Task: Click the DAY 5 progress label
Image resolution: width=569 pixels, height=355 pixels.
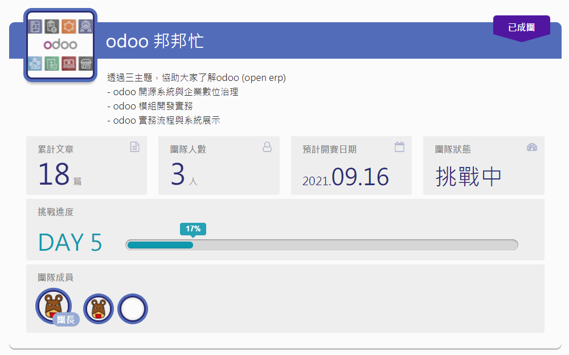Action: [x=69, y=243]
